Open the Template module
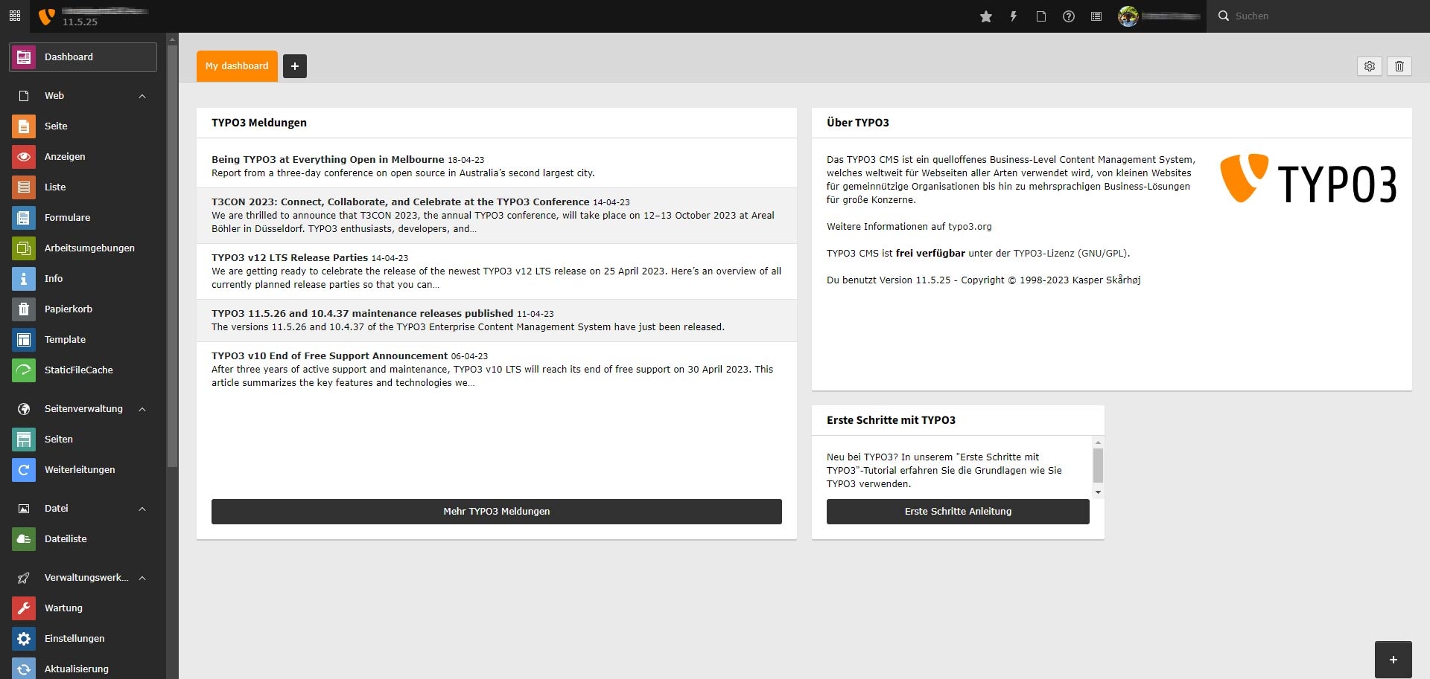This screenshot has width=1430, height=679. pos(83,340)
